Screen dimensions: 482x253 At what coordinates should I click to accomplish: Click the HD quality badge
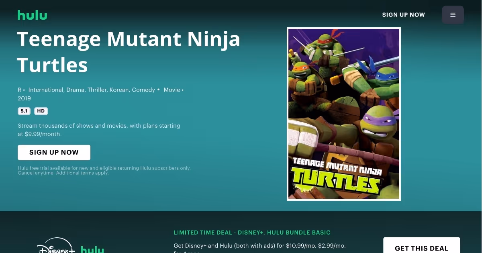pos(41,111)
